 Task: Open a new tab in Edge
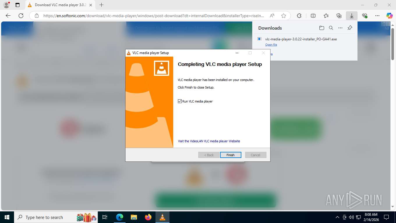click(101, 5)
